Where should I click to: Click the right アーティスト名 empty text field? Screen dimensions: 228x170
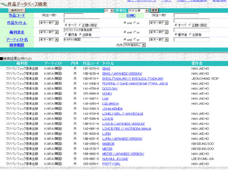click(192, 40)
